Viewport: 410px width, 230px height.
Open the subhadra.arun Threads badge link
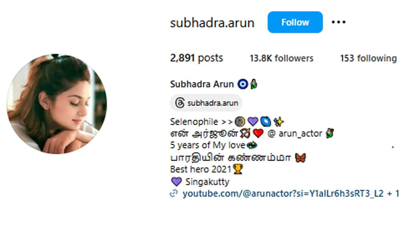(x=206, y=103)
